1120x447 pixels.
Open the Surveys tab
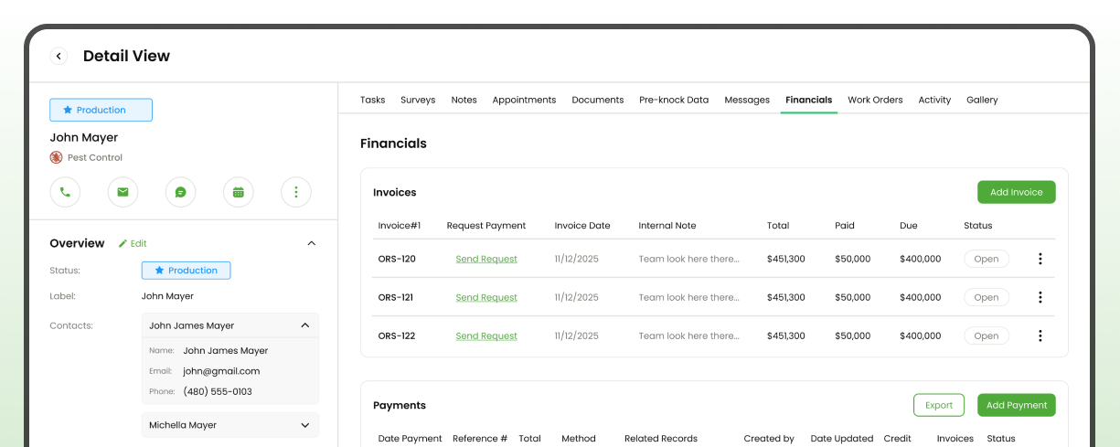418,100
